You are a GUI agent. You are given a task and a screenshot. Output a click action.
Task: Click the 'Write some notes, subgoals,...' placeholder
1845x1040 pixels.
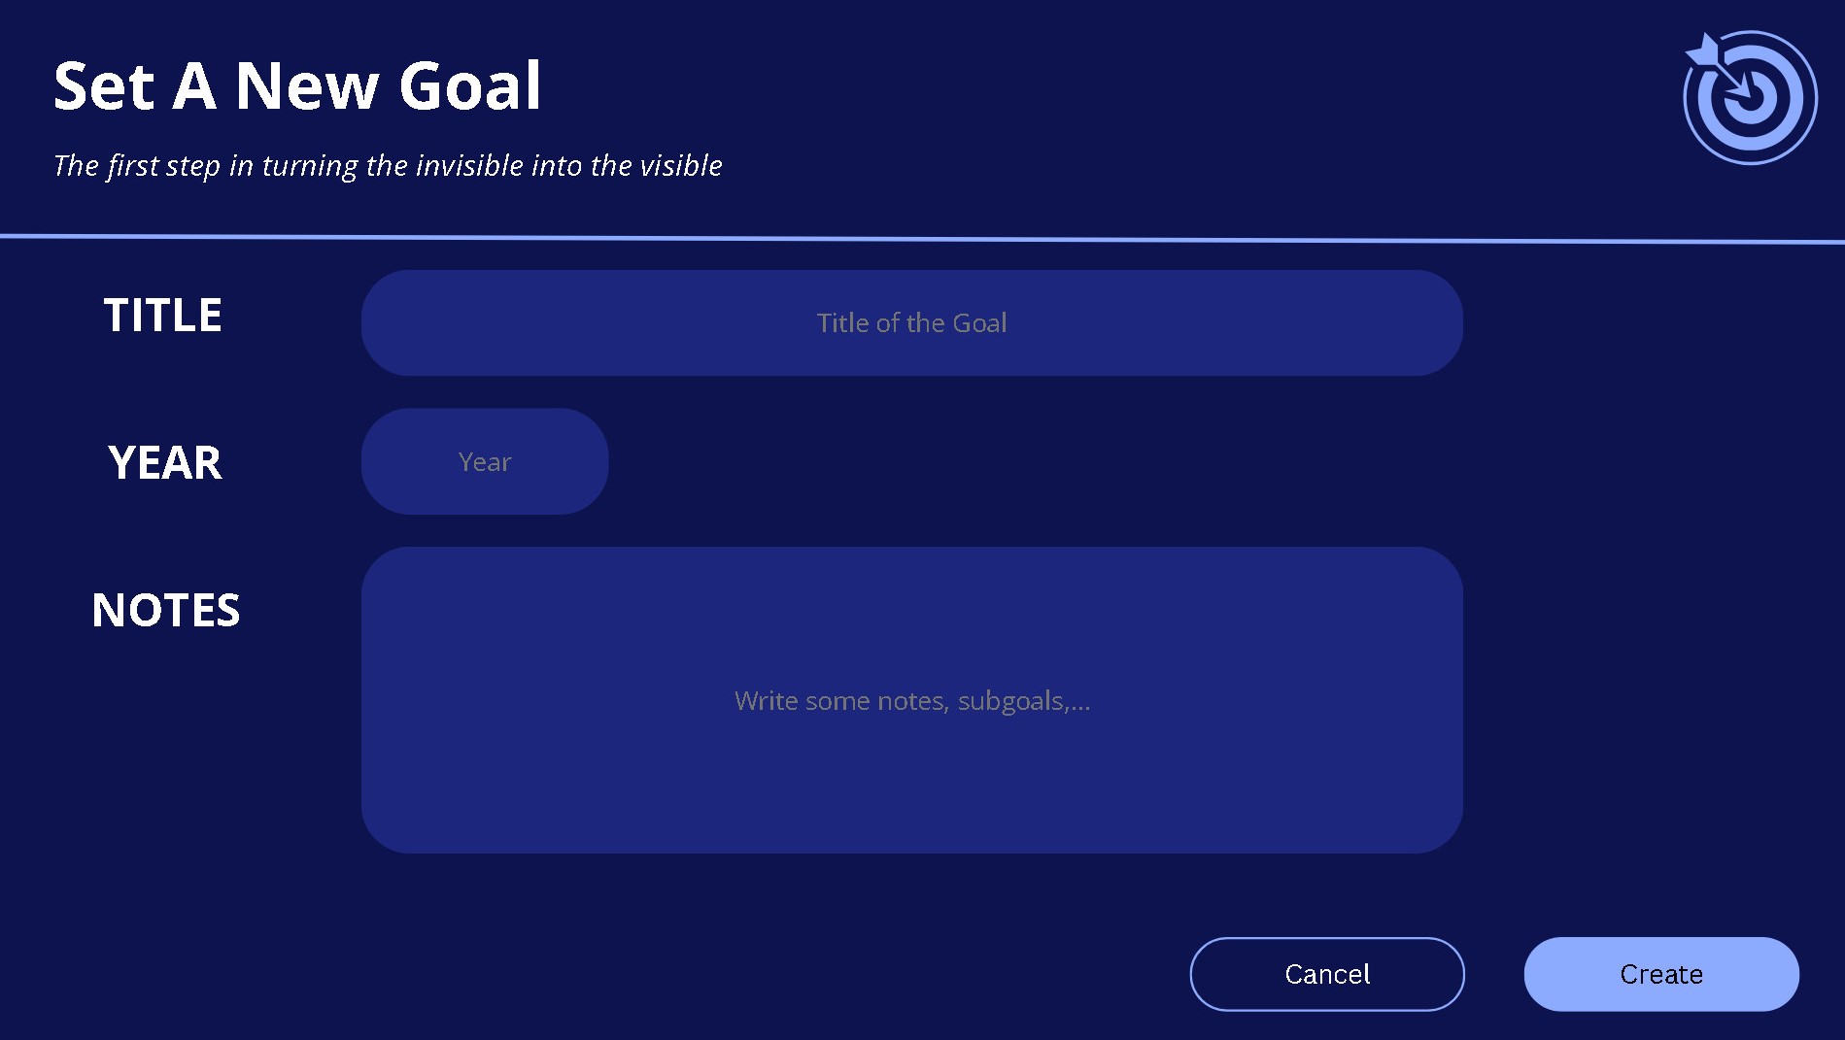[912, 701]
